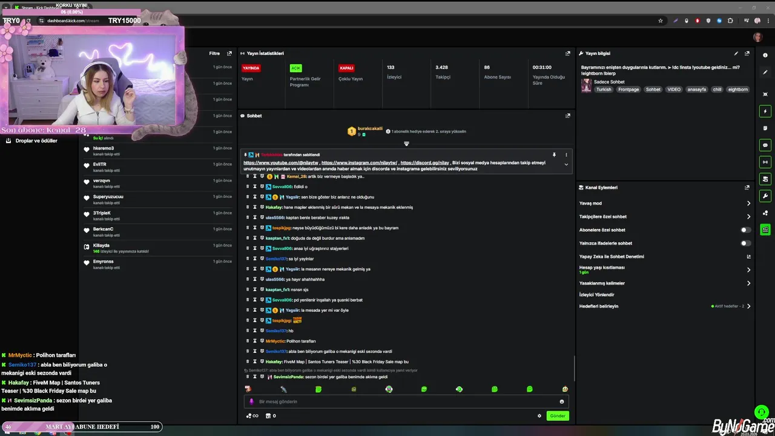The width and height of the screenshot is (775, 436).
Task: Open the discord.gg/nilay link
Action: (x=424, y=163)
